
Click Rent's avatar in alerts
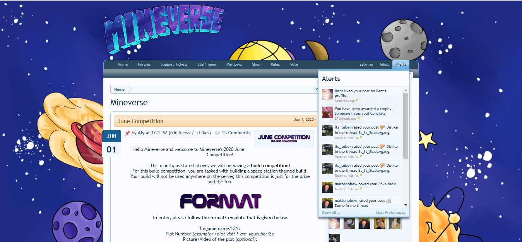(x=327, y=94)
